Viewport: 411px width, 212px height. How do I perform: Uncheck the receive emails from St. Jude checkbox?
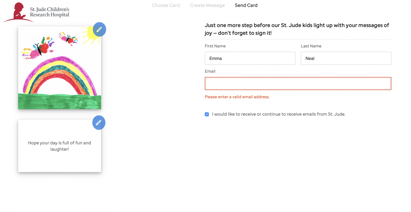[x=207, y=114]
